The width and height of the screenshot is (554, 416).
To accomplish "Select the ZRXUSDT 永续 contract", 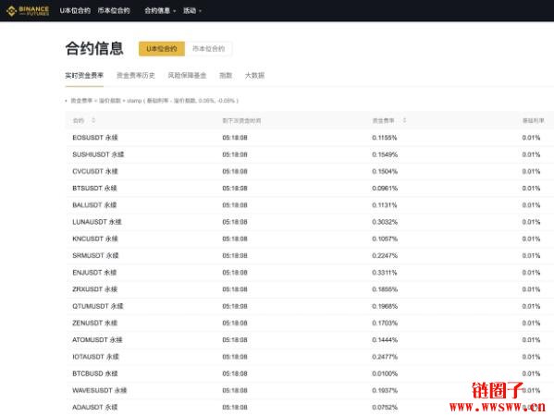I will pyautogui.click(x=94, y=289).
